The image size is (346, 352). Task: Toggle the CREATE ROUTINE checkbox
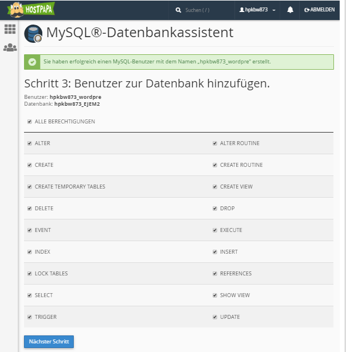[215, 165]
